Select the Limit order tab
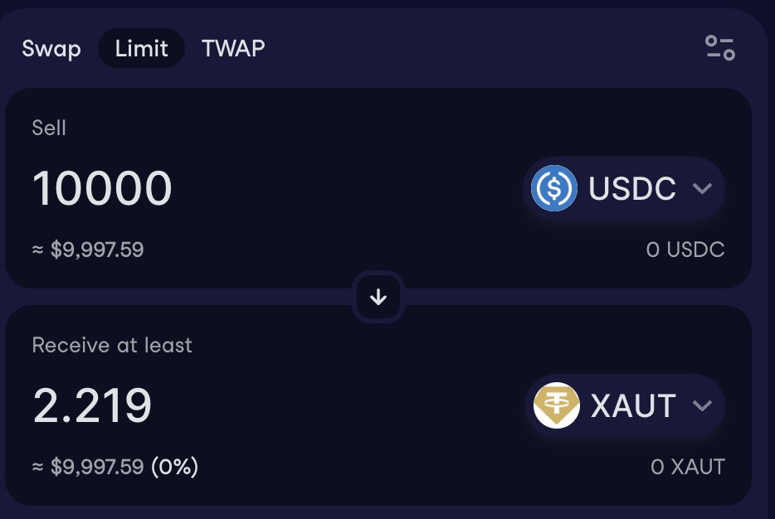Screen dimensions: 775x519 (x=141, y=48)
